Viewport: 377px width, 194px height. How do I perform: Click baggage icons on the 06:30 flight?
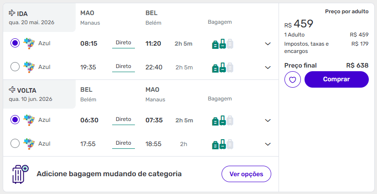click(223, 121)
